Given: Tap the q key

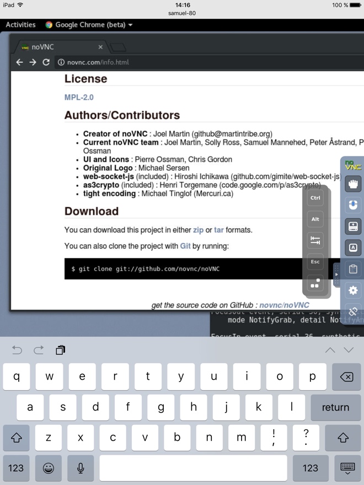Looking at the screenshot, I should point(17,377).
